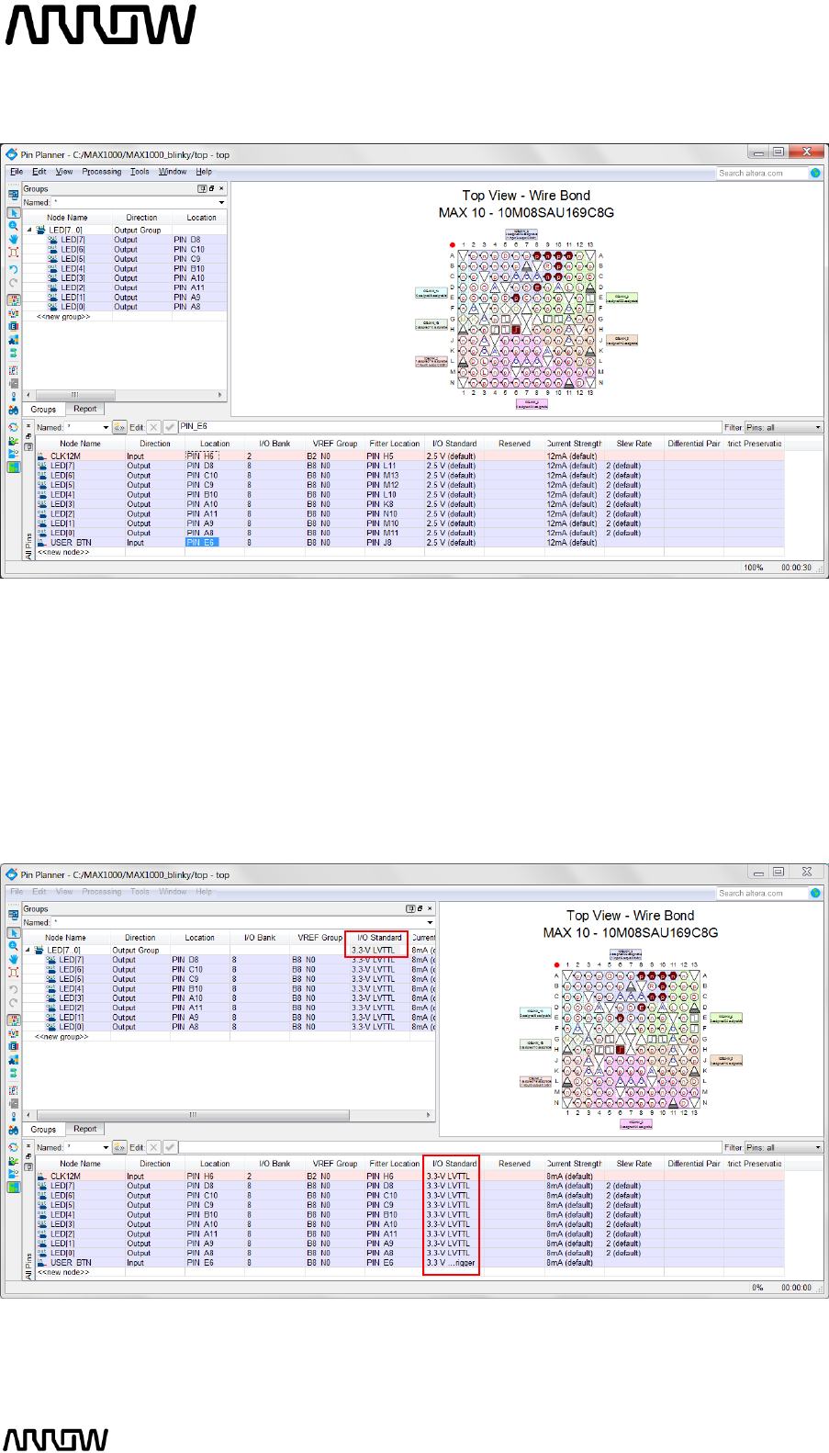This screenshot has height=1453, width=829.
Task: Open the Help menu in first Pin Planner window
Action: (x=204, y=172)
